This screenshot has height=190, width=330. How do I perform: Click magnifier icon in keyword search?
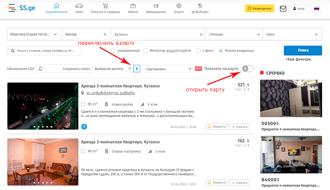(x=13, y=51)
